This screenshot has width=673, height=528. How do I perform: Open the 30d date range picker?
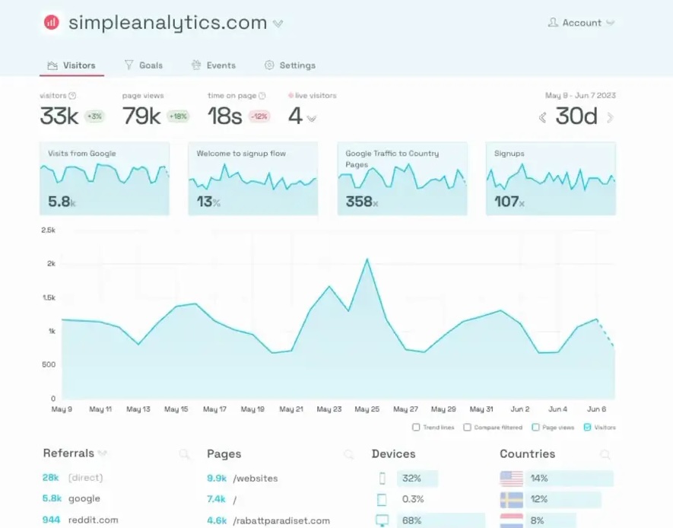[576, 116]
